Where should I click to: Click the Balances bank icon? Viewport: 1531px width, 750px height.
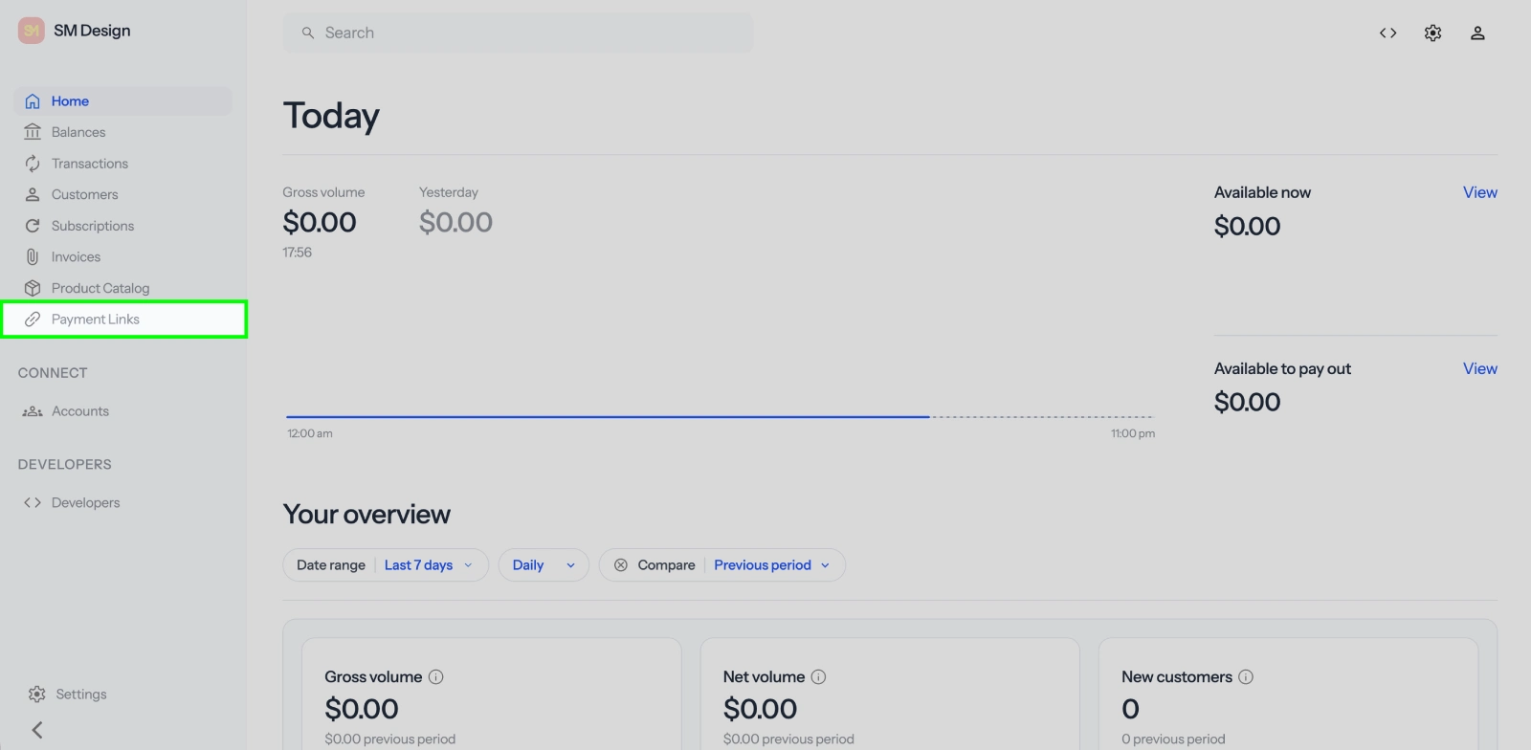coord(33,132)
